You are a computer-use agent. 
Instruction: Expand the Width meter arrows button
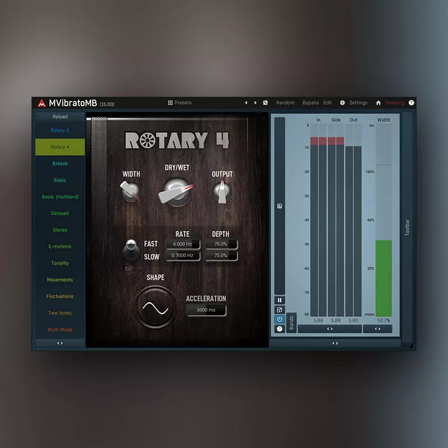(377, 329)
